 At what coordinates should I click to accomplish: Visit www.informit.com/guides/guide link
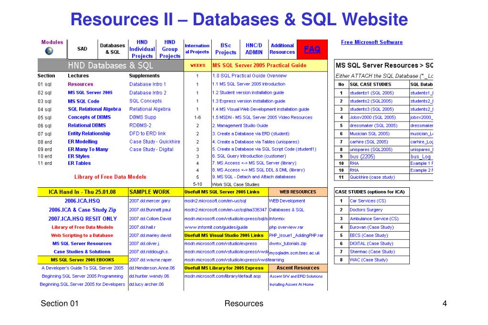[x=216, y=227]
